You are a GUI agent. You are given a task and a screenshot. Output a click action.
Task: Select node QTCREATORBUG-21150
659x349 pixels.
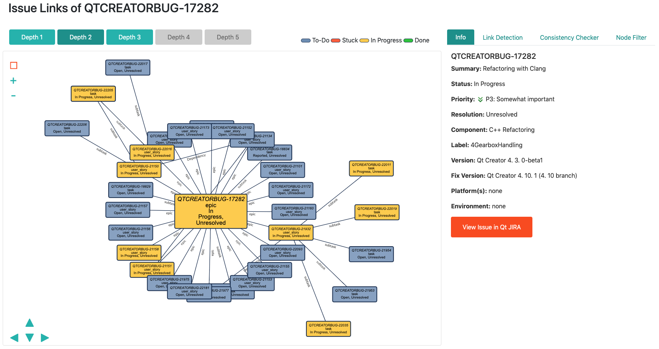139,170
